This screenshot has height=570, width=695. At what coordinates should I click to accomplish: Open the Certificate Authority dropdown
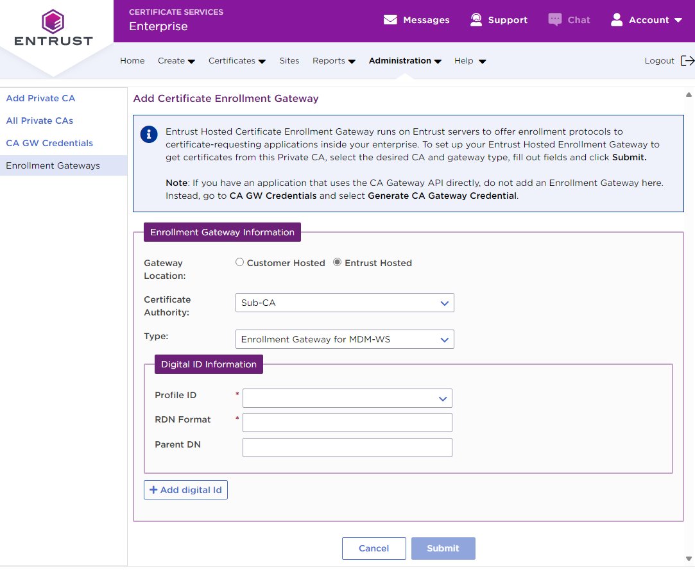pyautogui.click(x=345, y=303)
